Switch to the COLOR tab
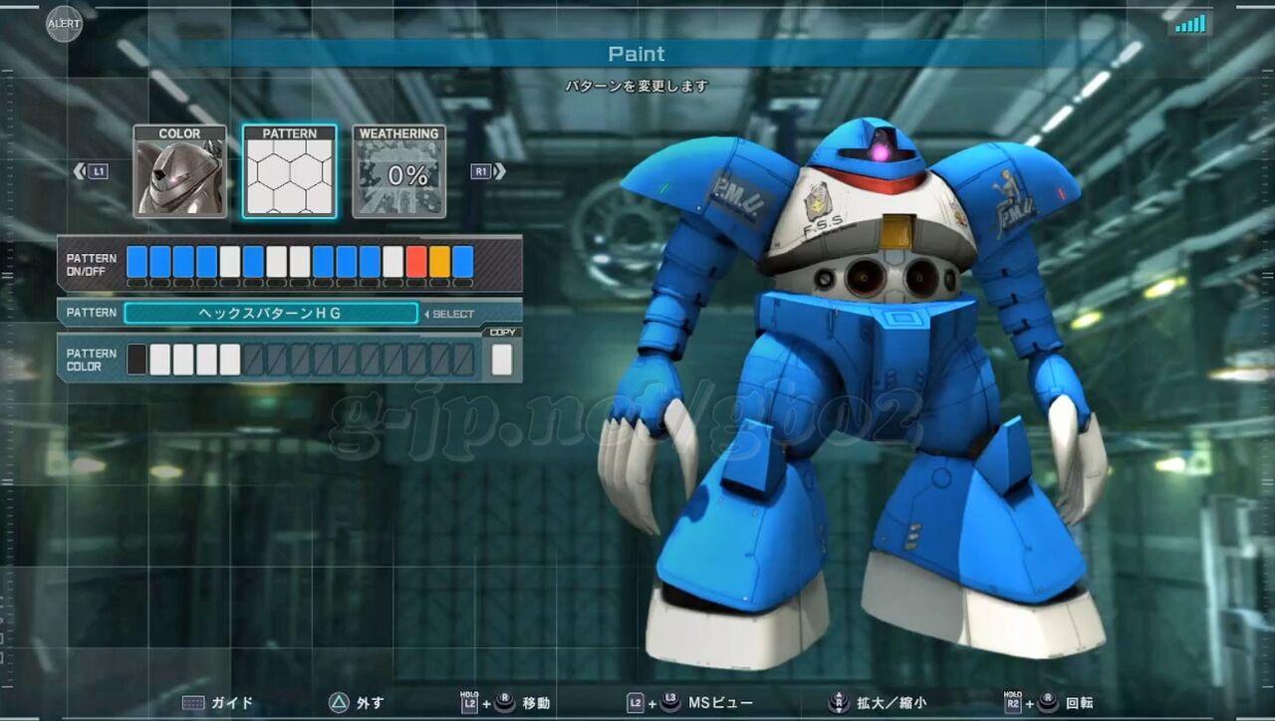This screenshot has width=1275, height=721. click(179, 171)
